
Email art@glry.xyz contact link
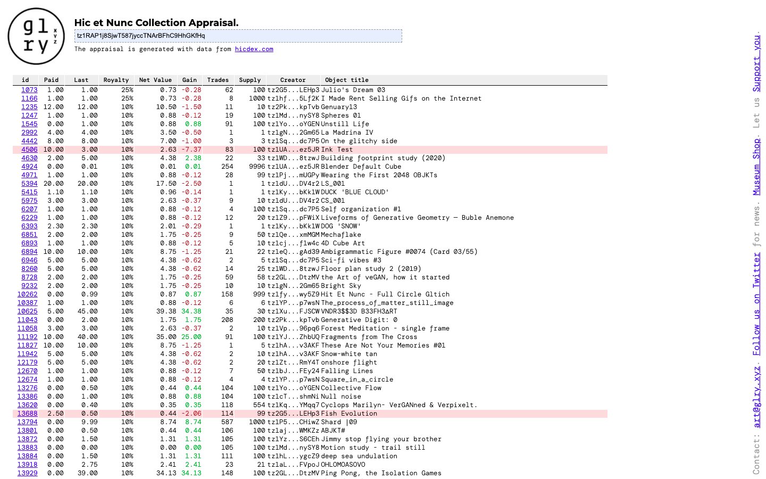point(756,397)
